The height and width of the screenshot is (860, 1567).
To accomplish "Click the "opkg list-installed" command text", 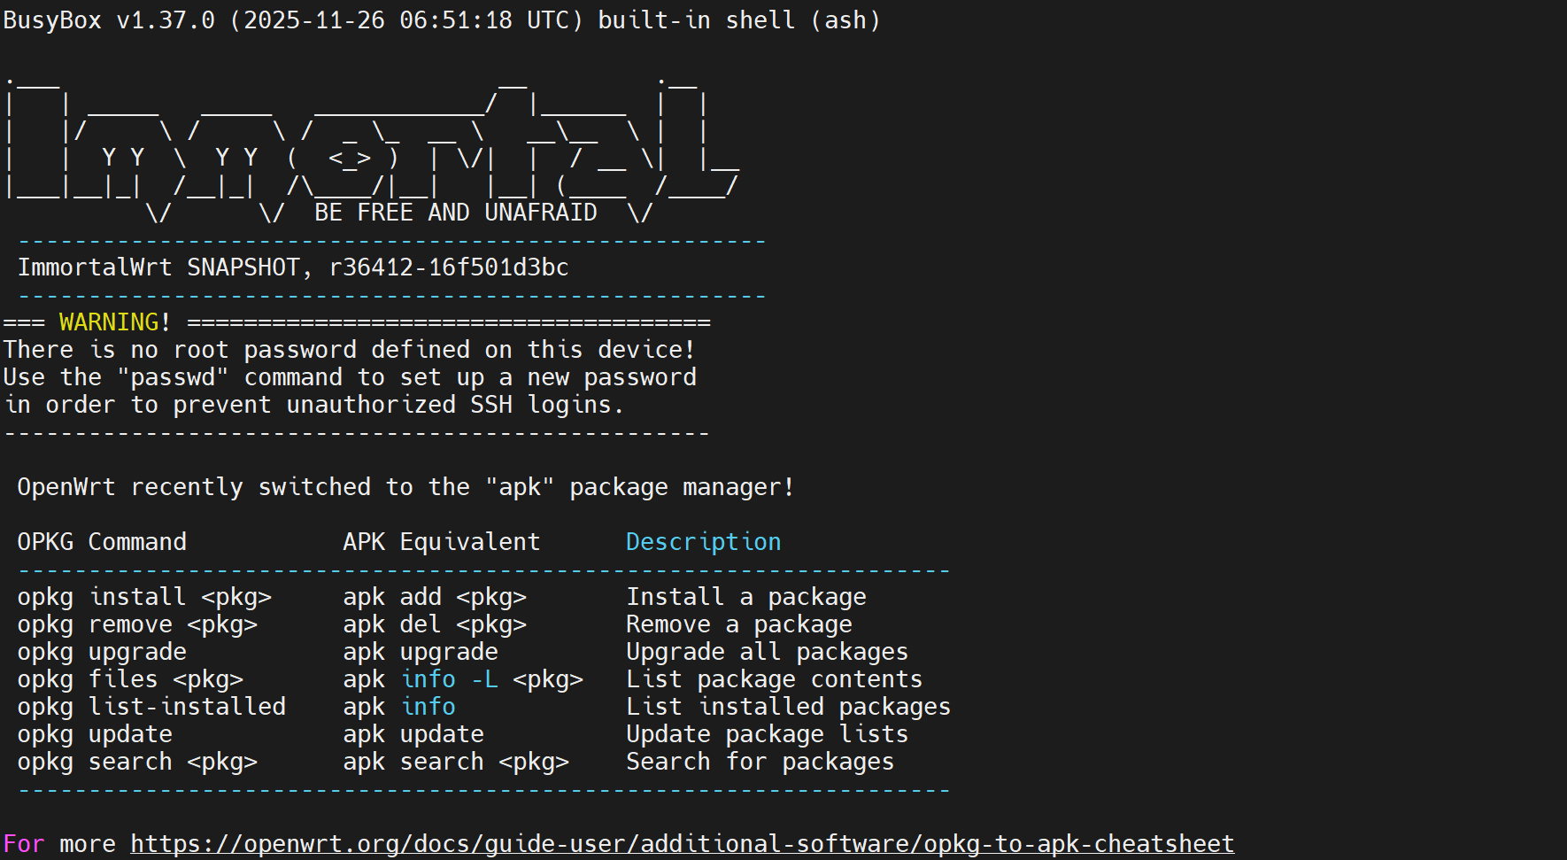I will pos(151,707).
